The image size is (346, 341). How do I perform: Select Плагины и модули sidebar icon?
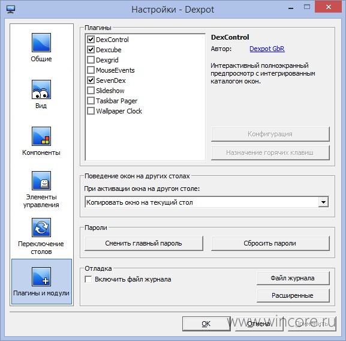coord(41,277)
